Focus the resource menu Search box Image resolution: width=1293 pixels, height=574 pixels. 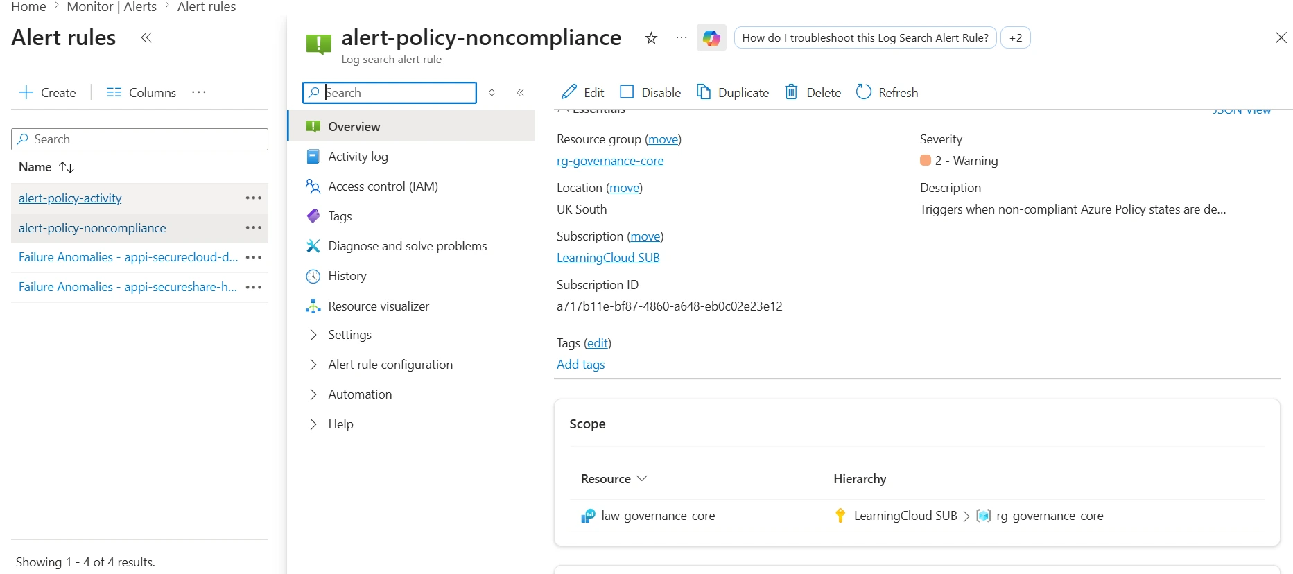[390, 92]
